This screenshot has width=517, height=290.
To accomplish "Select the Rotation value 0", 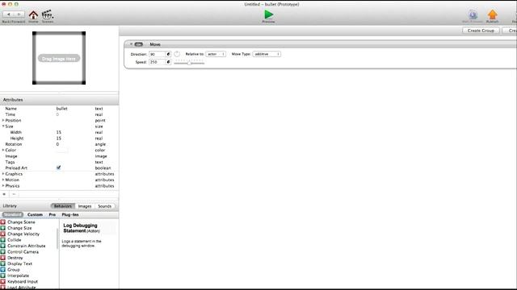I will (x=57, y=144).
